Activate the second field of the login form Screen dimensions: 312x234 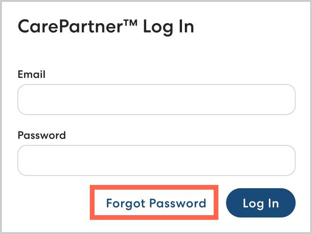coord(156,160)
